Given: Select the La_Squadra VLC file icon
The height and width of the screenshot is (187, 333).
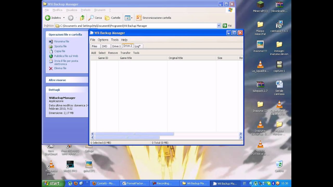Looking at the screenshot, I should (x=260, y=66).
